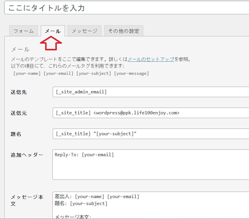The height and width of the screenshot is (219, 249).
Task: Focus the 送信元 input field
Action: pyautogui.click(x=151, y=113)
